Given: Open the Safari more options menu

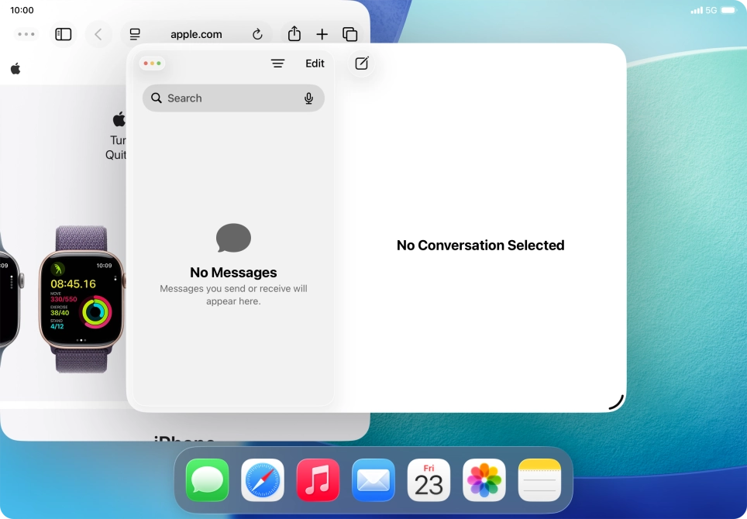Looking at the screenshot, I should [x=26, y=34].
